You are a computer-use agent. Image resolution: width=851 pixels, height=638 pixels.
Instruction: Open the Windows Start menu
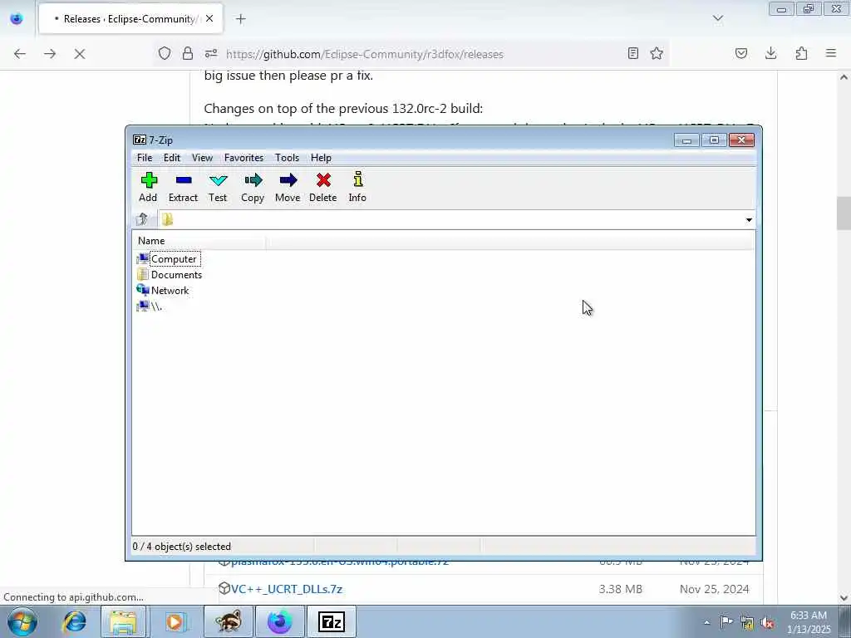pyautogui.click(x=22, y=621)
